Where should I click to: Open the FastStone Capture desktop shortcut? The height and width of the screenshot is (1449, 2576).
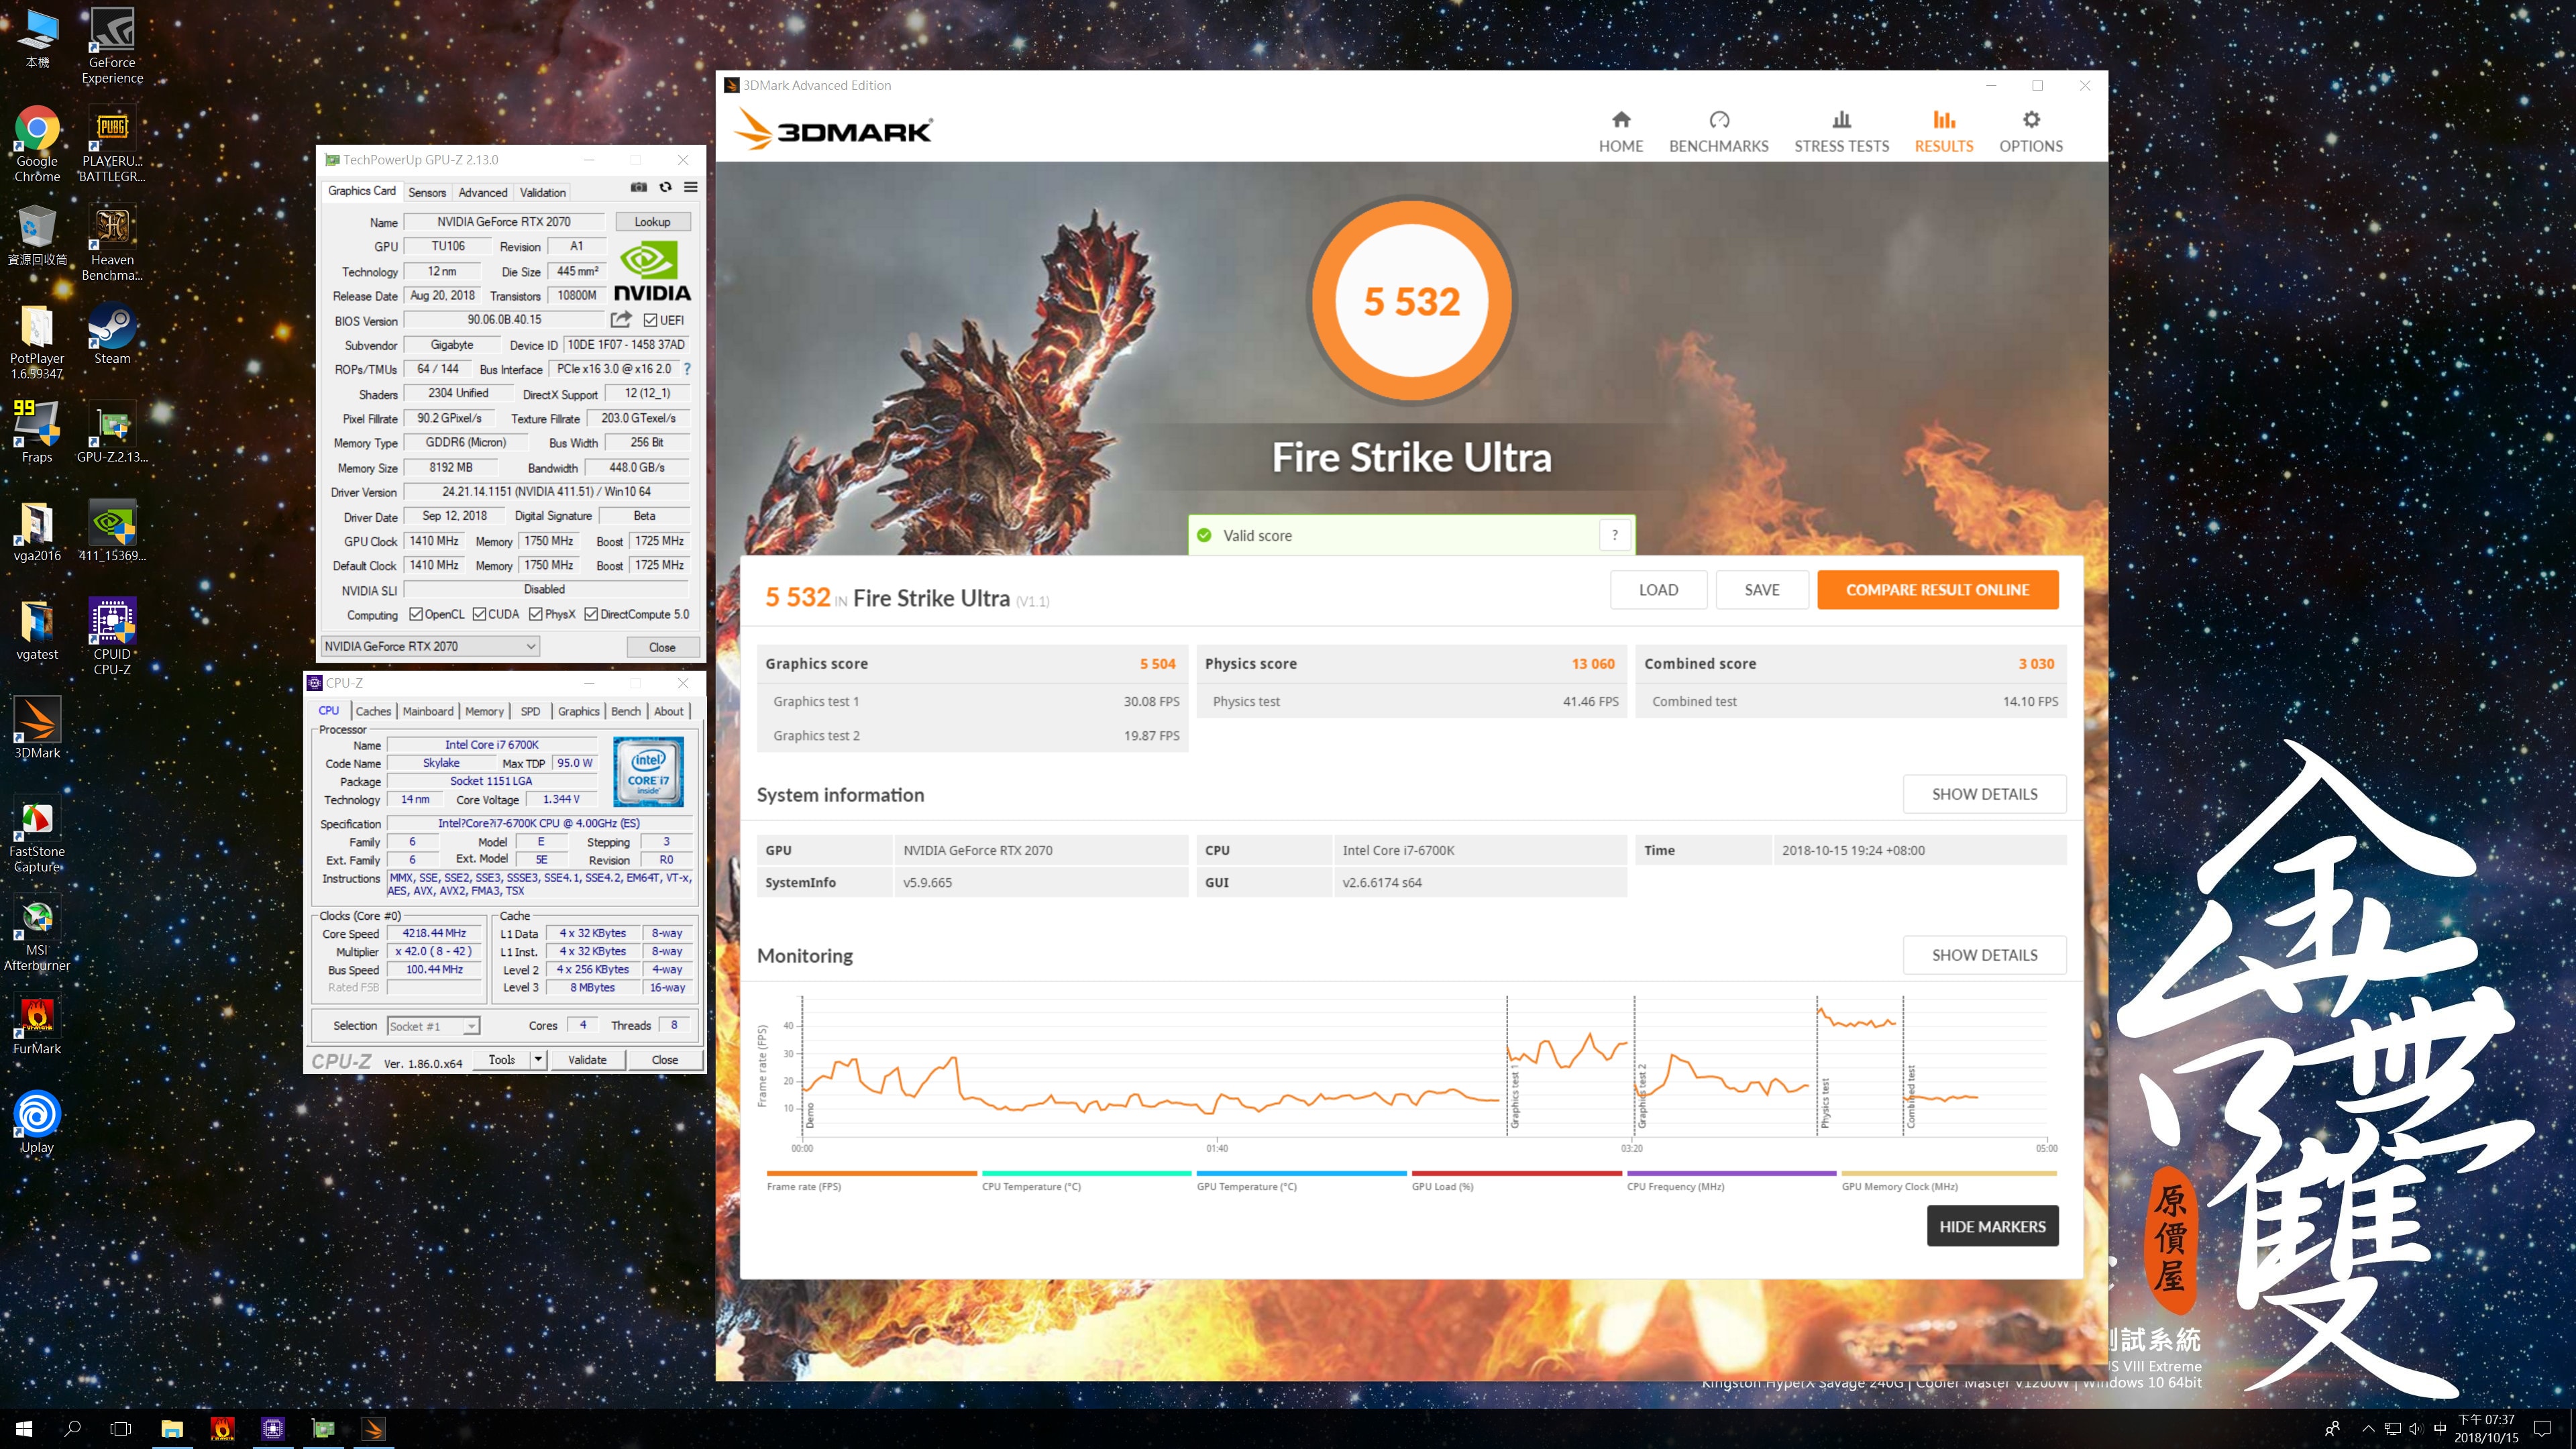37,835
